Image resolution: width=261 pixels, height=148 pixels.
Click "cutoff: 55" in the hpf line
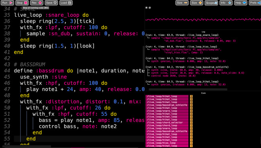91,114
